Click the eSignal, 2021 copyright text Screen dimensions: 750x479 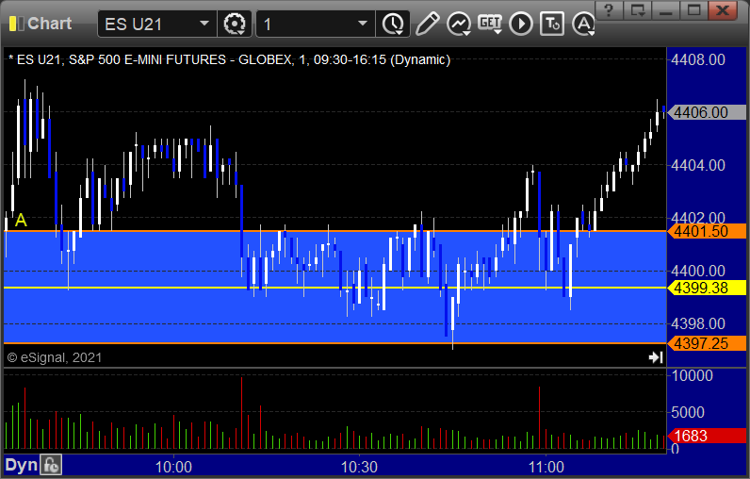point(55,357)
